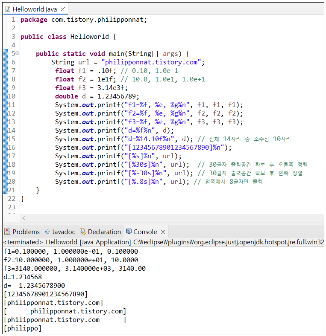Click the "d=%14.10f%n" format string

click(149, 139)
